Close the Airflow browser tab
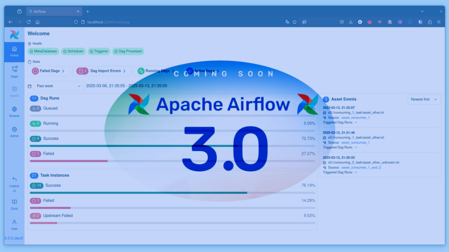Image resolution: width=449 pixels, height=252 pixels. pyautogui.click(x=78, y=12)
